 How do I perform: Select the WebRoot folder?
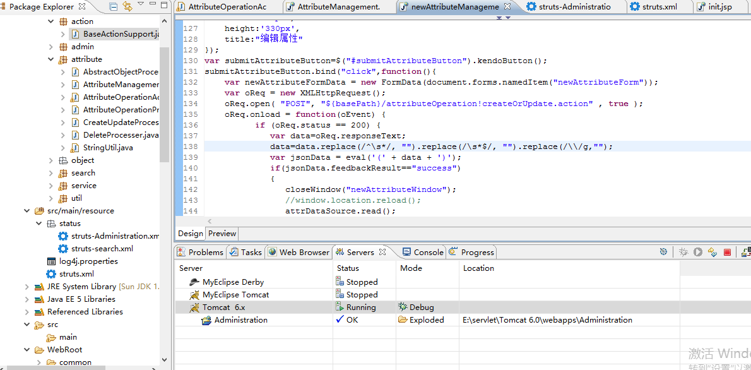tap(59, 350)
